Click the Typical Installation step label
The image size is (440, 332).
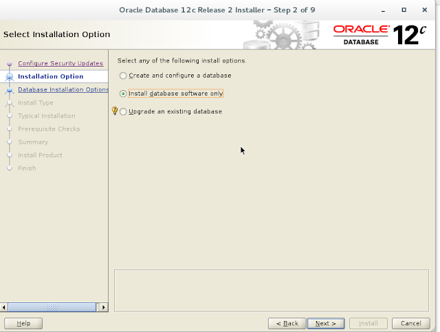(x=47, y=116)
